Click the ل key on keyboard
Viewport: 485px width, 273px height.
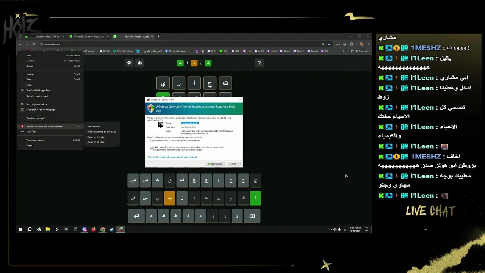click(x=182, y=198)
